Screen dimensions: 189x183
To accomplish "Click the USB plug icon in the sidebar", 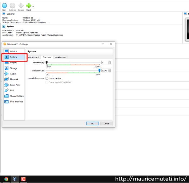I will pos(6,90).
